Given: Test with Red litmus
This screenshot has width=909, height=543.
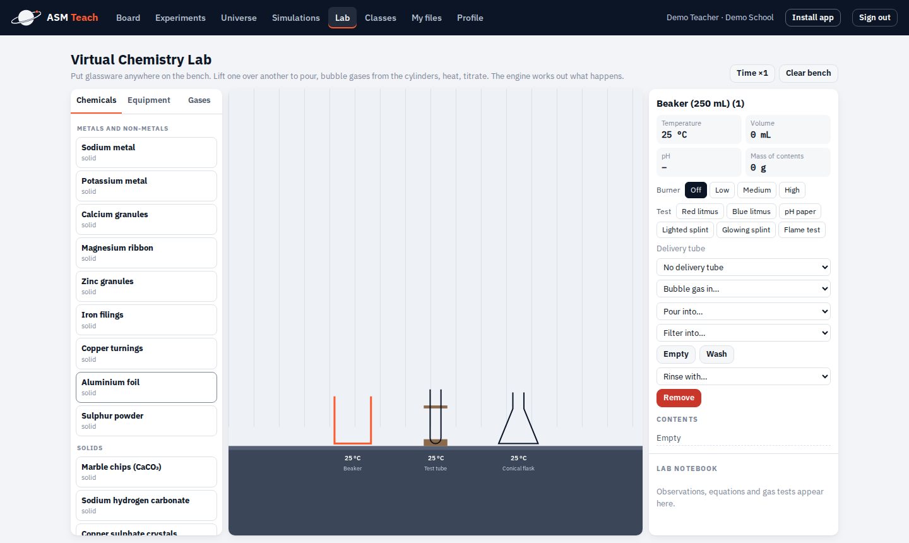Looking at the screenshot, I should pyautogui.click(x=700, y=212).
